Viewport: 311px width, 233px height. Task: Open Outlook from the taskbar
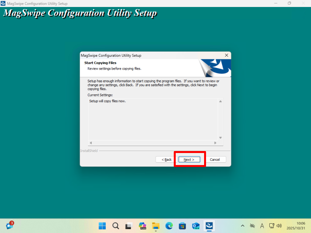(196, 226)
